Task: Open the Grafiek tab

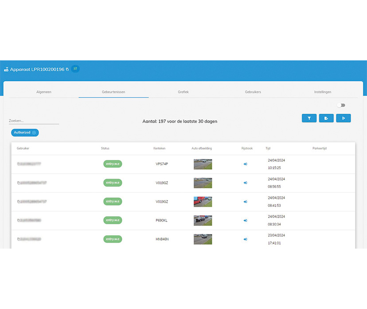Action: [x=183, y=92]
